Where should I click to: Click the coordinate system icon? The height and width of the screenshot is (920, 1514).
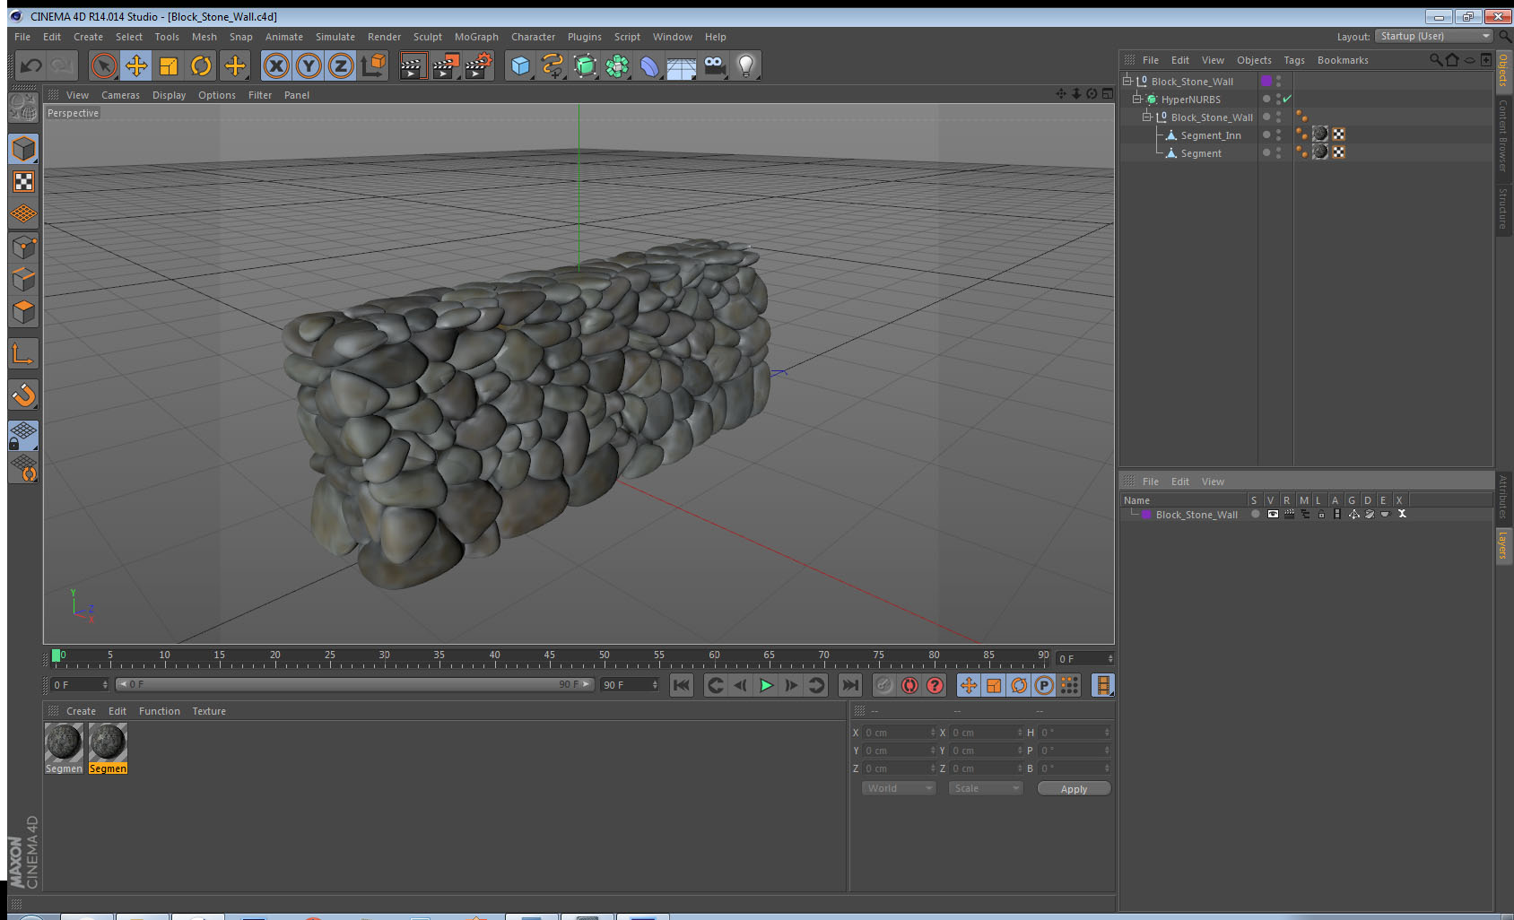click(373, 65)
